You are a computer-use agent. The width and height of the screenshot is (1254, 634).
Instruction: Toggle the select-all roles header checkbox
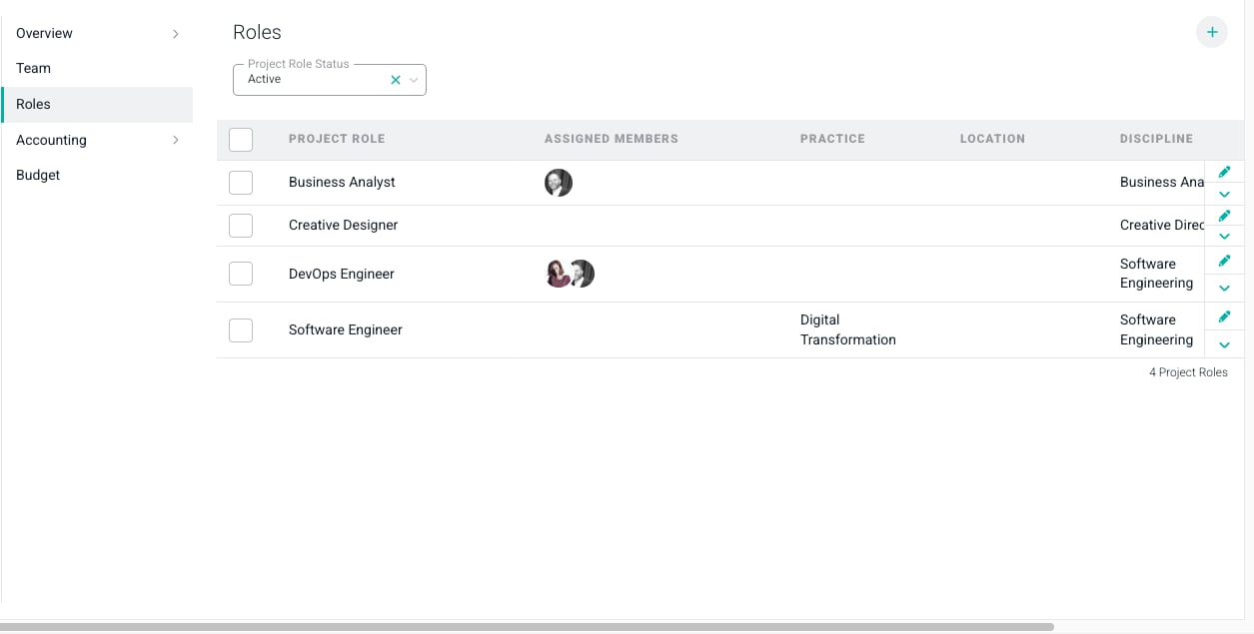(241, 140)
